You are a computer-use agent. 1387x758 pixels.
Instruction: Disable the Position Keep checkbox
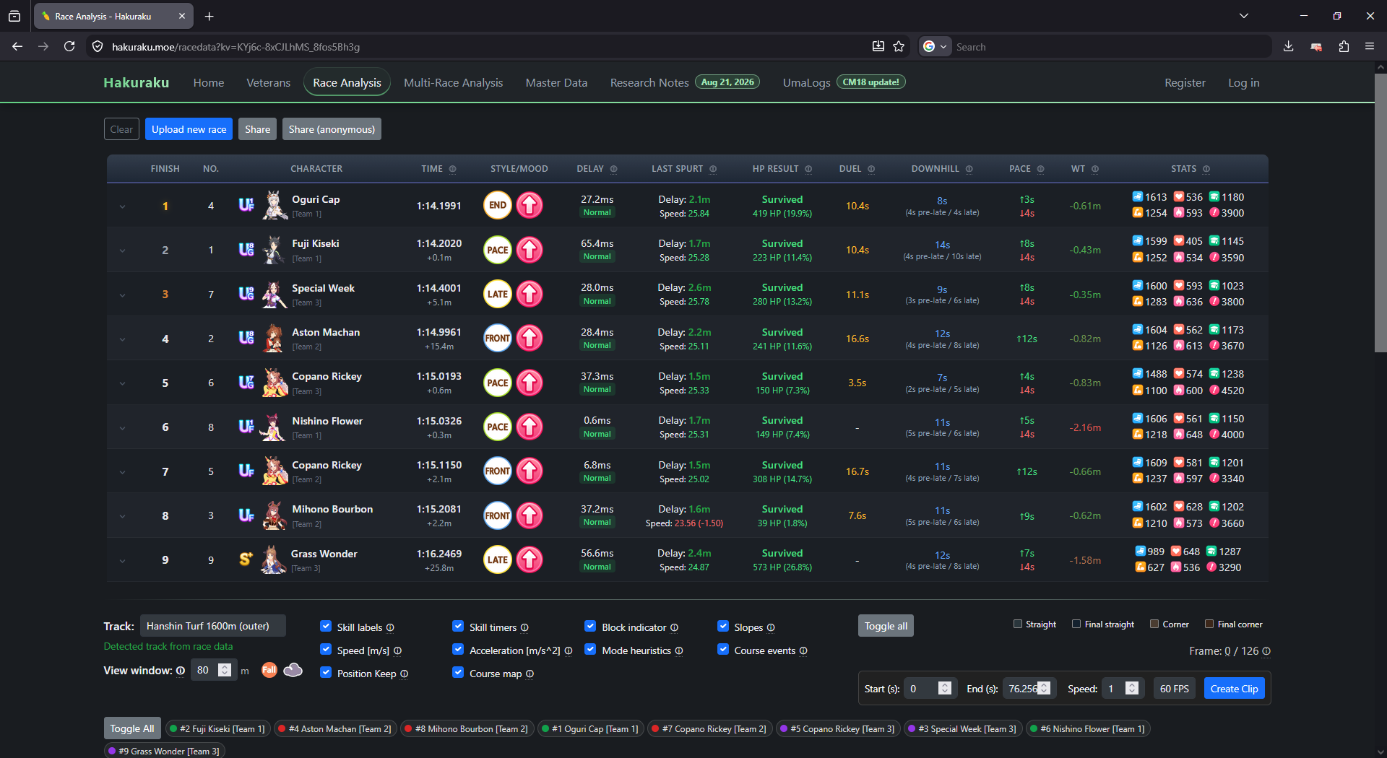pyautogui.click(x=326, y=673)
